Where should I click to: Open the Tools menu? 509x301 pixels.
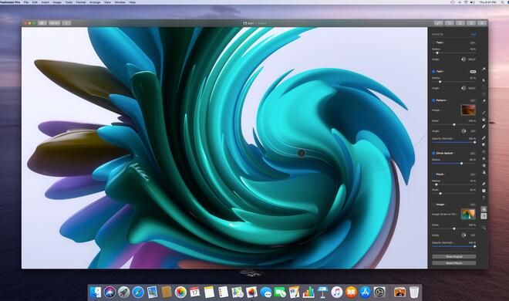click(x=69, y=2)
